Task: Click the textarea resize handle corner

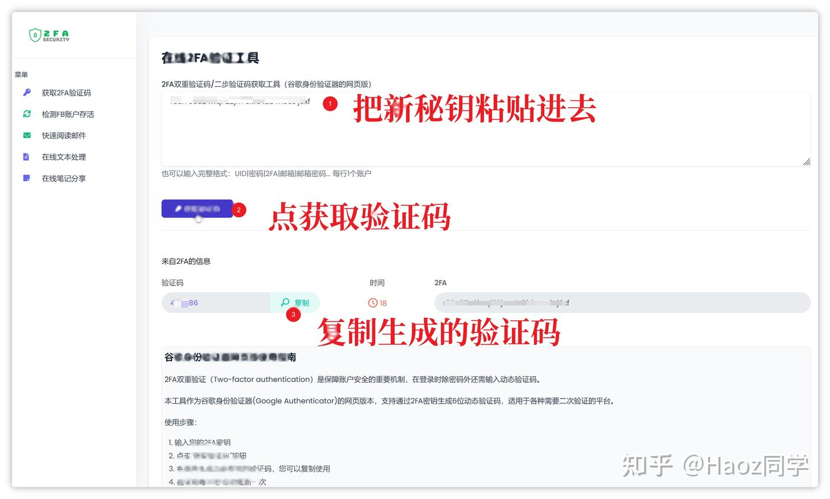Action: click(x=806, y=162)
